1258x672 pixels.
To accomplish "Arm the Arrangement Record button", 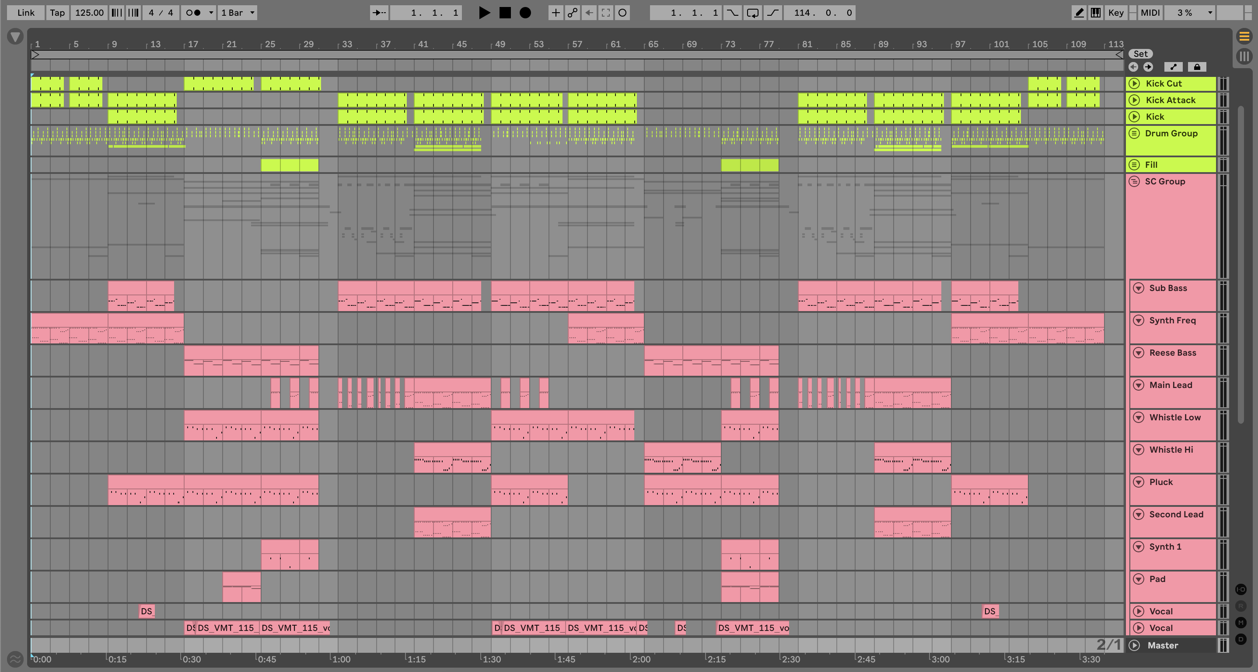I will click(525, 13).
